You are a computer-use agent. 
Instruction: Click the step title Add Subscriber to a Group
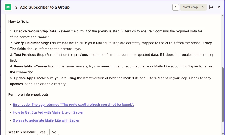pos(42,7)
